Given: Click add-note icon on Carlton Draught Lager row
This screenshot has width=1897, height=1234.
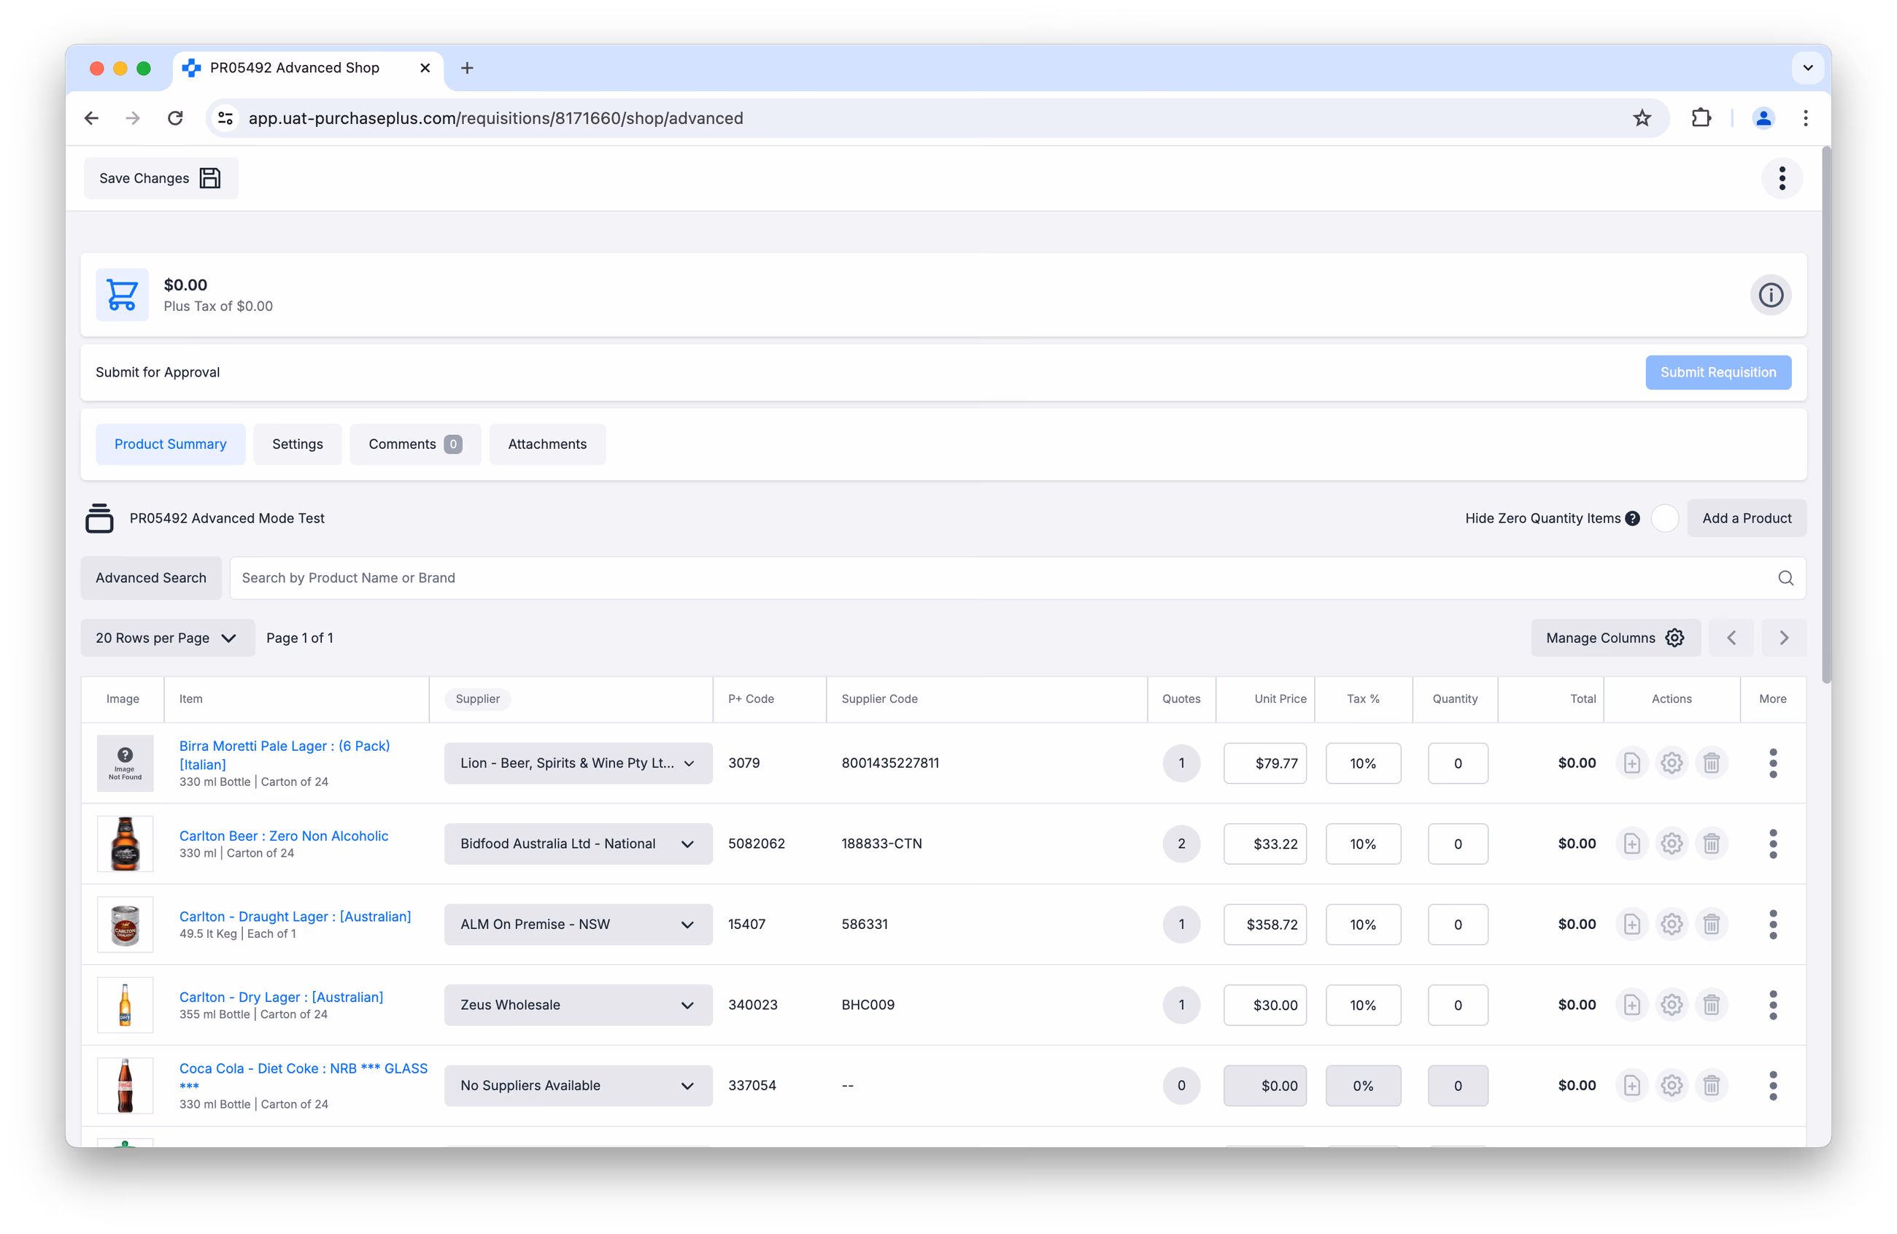Looking at the screenshot, I should (x=1631, y=924).
